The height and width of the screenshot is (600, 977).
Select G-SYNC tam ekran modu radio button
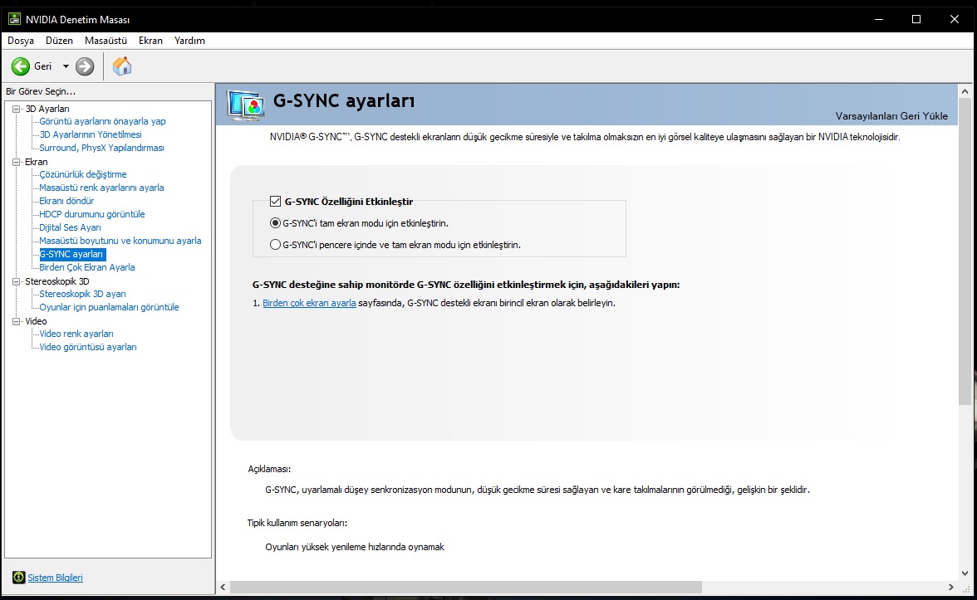click(276, 222)
